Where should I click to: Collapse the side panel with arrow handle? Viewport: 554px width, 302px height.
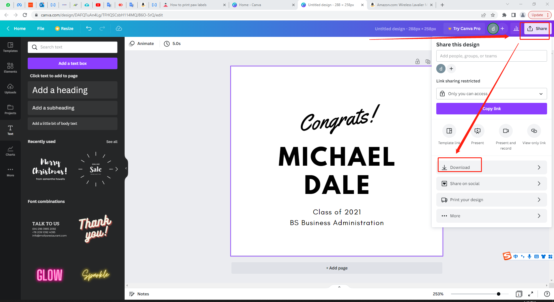[126, 168]
